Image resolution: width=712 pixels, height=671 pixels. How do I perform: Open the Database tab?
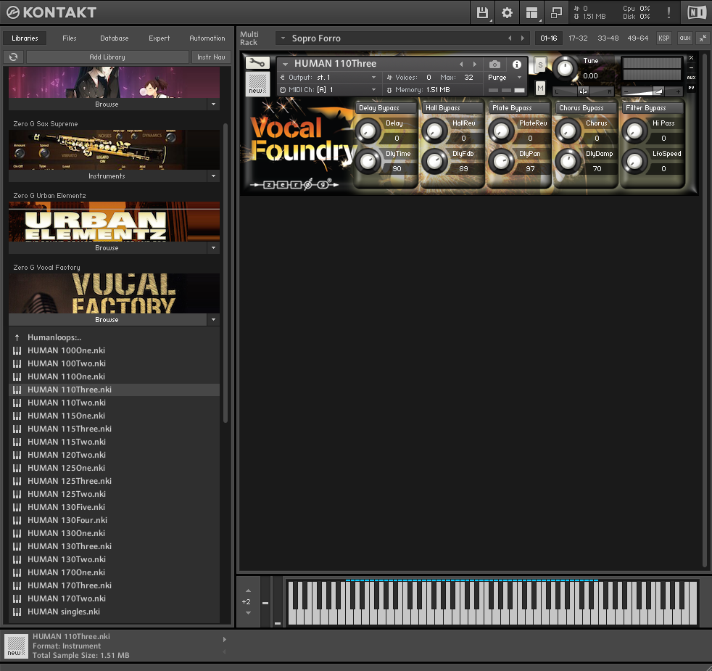point(115,38)
